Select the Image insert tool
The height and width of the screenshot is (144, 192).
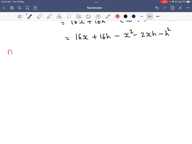(x=88, y=16)
